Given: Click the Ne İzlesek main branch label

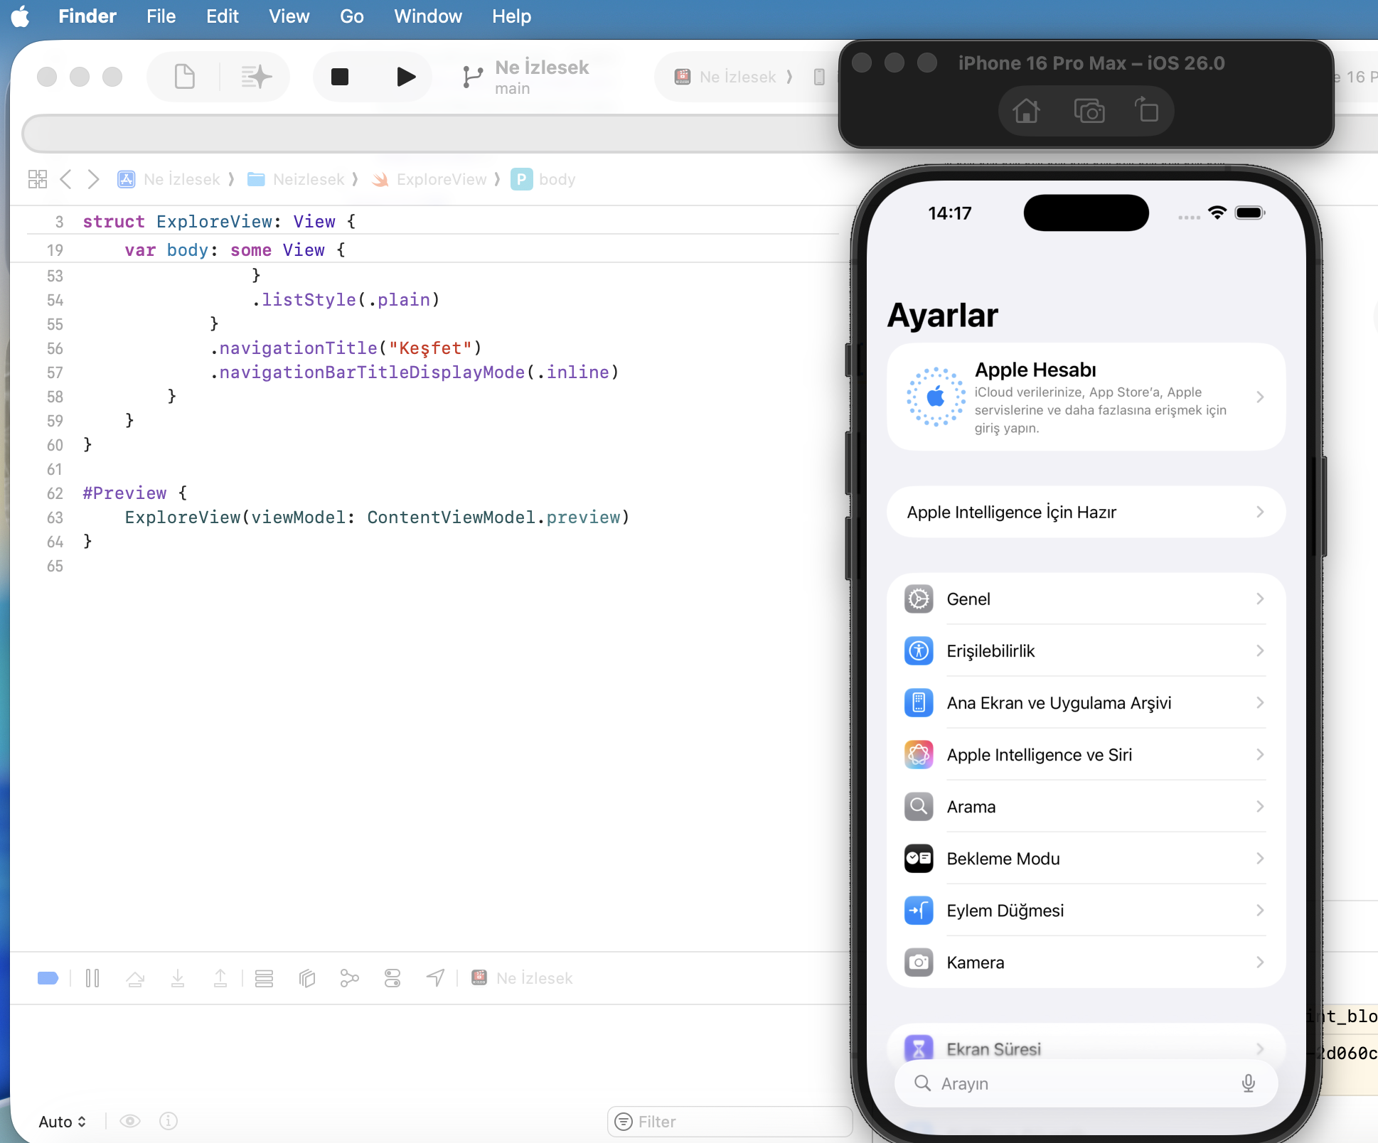Looking at the screenshot, I should (x=542, y=77).
